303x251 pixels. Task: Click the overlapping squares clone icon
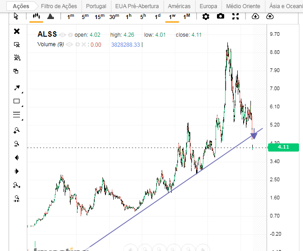(16, 71)
